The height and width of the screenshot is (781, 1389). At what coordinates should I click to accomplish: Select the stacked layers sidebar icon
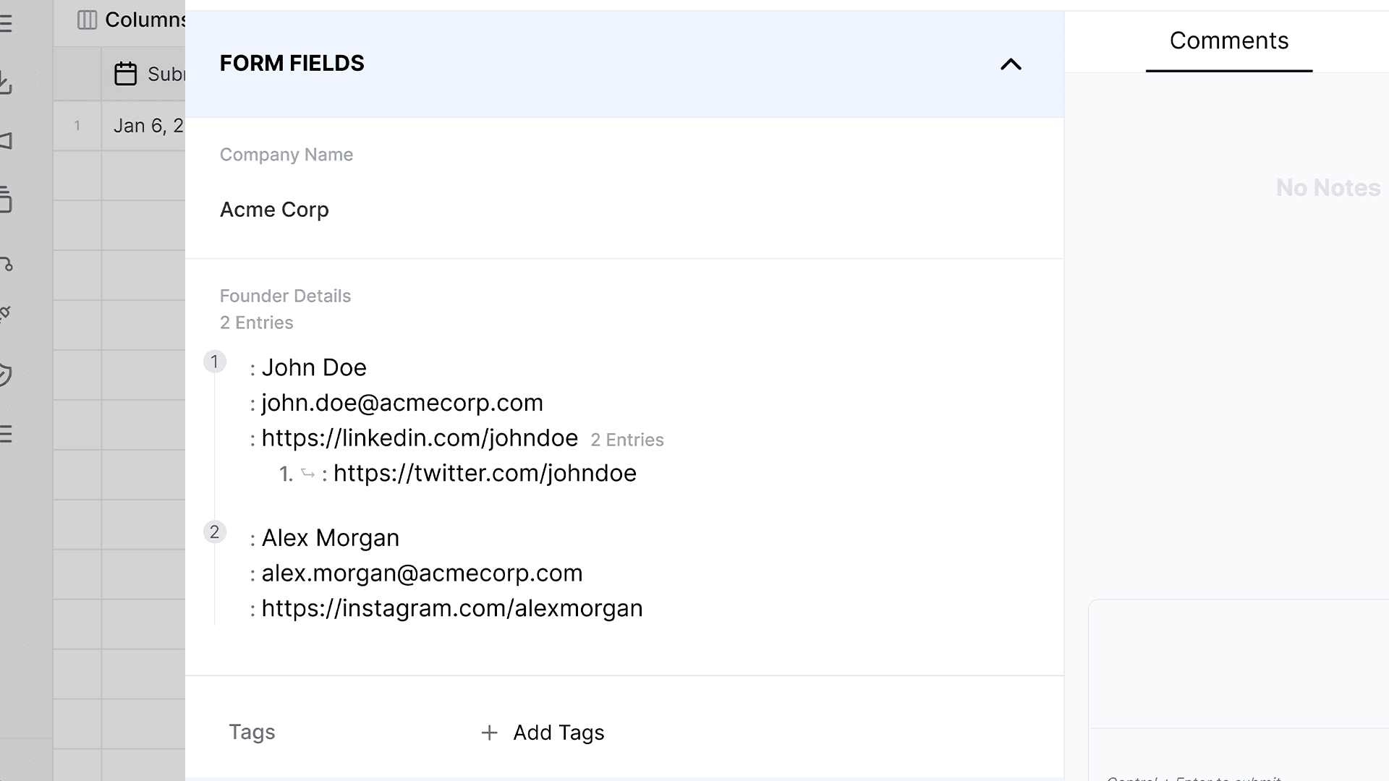6,200
